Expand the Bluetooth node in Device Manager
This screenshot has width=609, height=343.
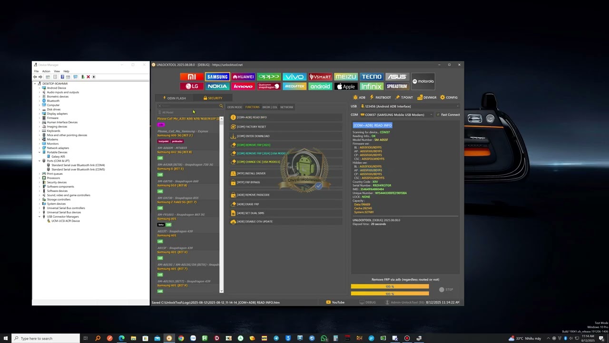[x=39, y=101]
